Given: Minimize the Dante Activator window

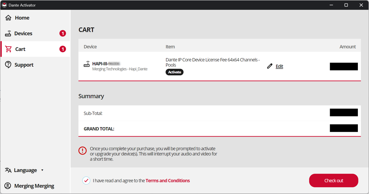Looking at the screenshot, I should pos(331,5).
